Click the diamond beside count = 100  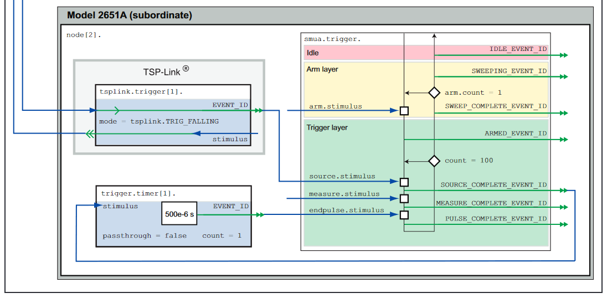click(x=434, y=161)
